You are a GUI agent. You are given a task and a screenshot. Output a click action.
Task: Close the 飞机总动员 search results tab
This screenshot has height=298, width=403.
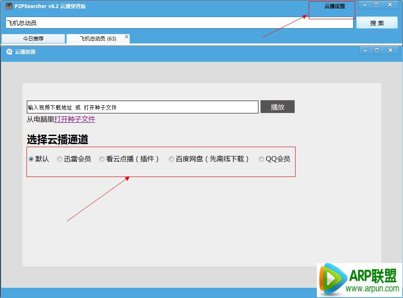coord(126,36)
